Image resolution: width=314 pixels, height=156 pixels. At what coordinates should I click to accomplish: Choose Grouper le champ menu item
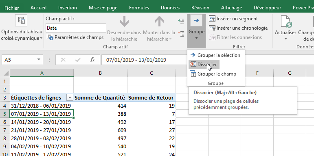point(216,74)
